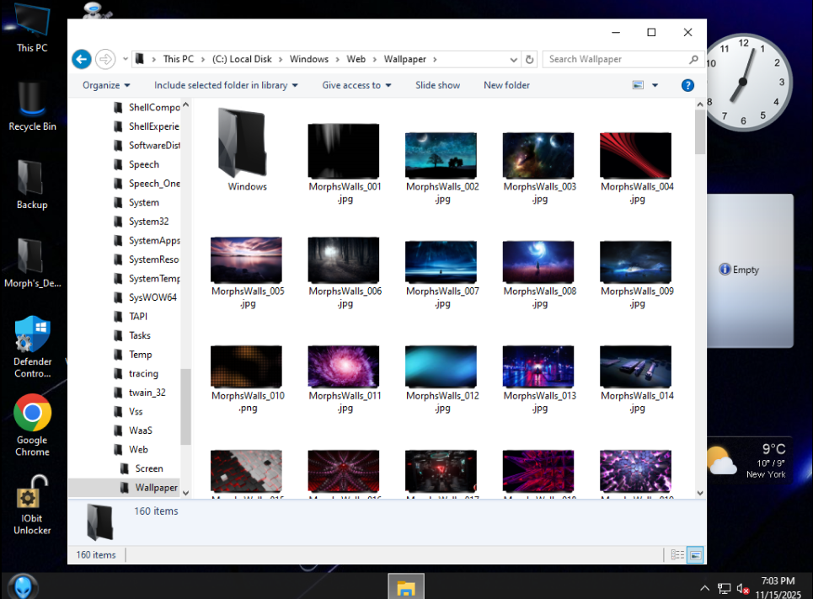This screenshot has width=813, height=599.
Task: Click New folder in command bar
Action: coord(506,85)
